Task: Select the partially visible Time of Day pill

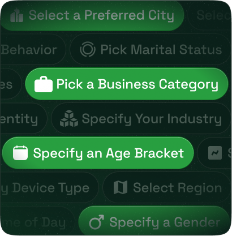Action: point(37,221)
